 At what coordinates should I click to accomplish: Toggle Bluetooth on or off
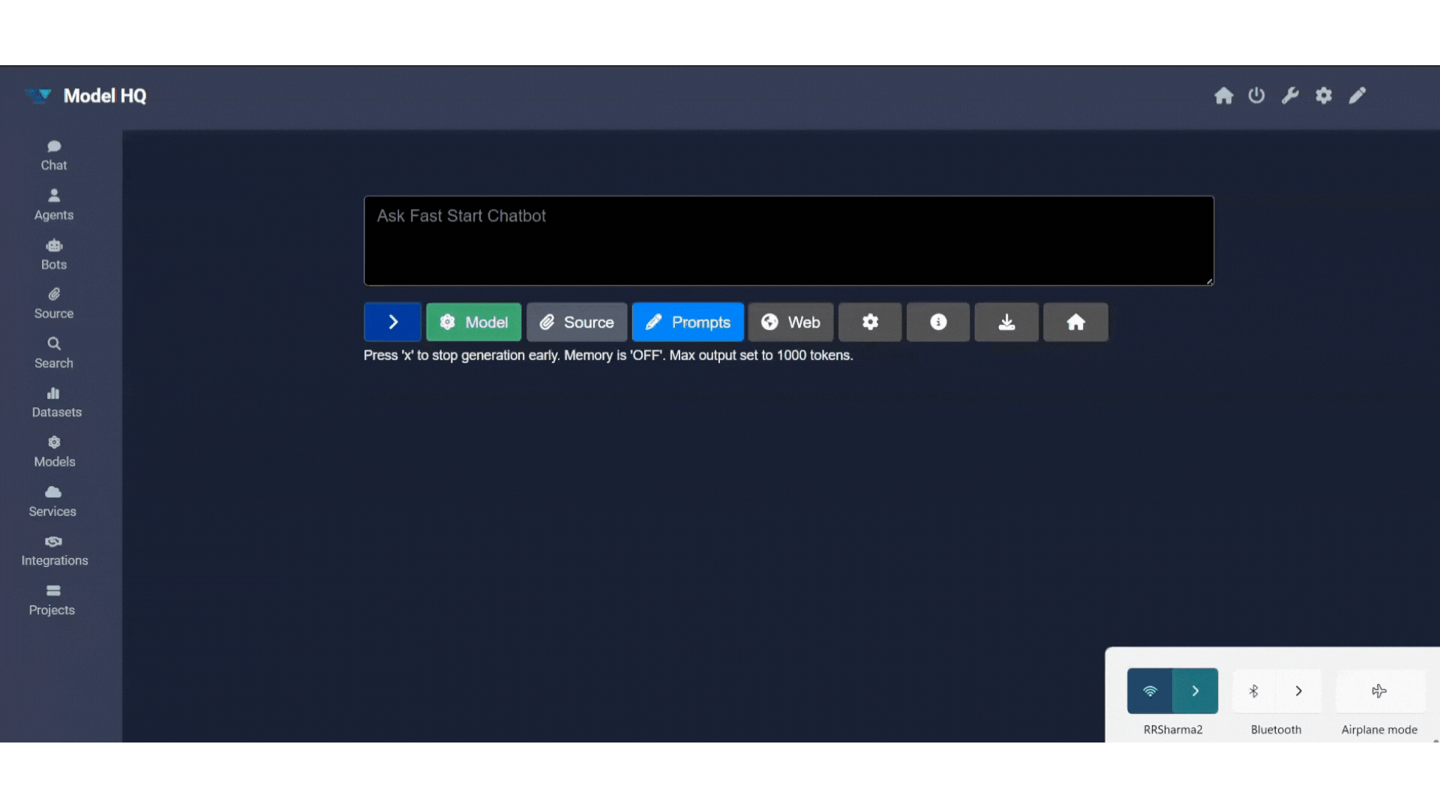[1254, 691]
